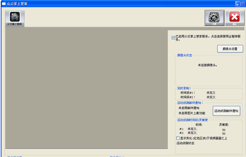Click the 灵敏度 column header
The image size is (246, 157).
tap(224, 125)
